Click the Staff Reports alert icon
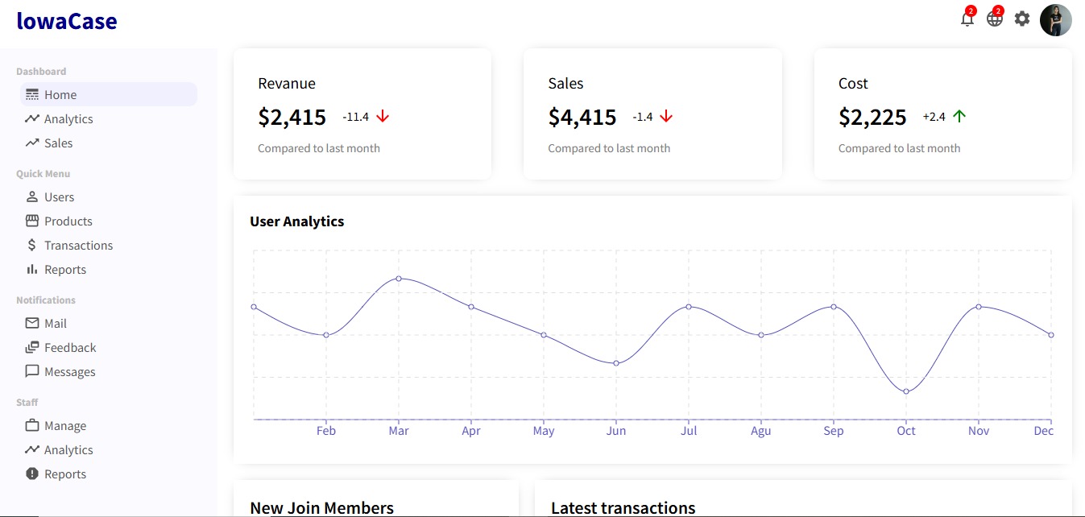Screen dimensions: 1085x517 click(x=32, y=474)
